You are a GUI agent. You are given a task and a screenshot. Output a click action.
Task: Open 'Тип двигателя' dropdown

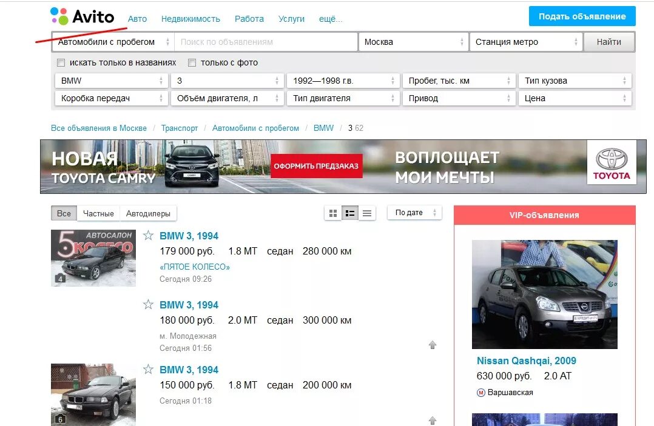click(x=343, y=98)
